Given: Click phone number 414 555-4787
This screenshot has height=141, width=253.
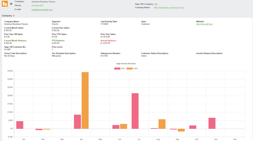Looking at the screenshot, I should coord(37,6).
